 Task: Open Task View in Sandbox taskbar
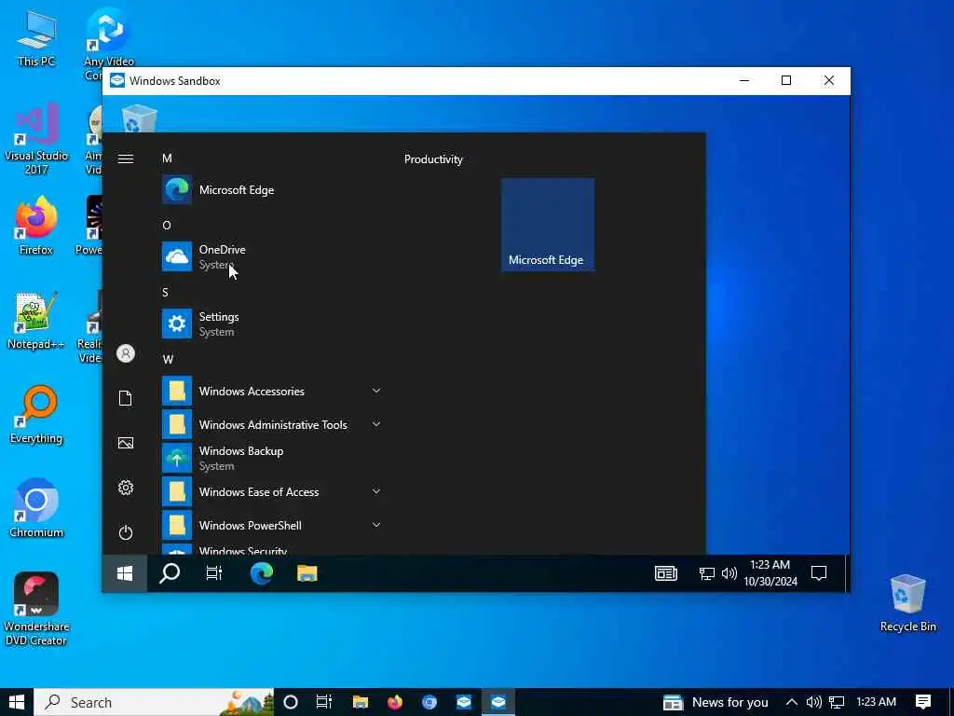(x=214, y=573)
